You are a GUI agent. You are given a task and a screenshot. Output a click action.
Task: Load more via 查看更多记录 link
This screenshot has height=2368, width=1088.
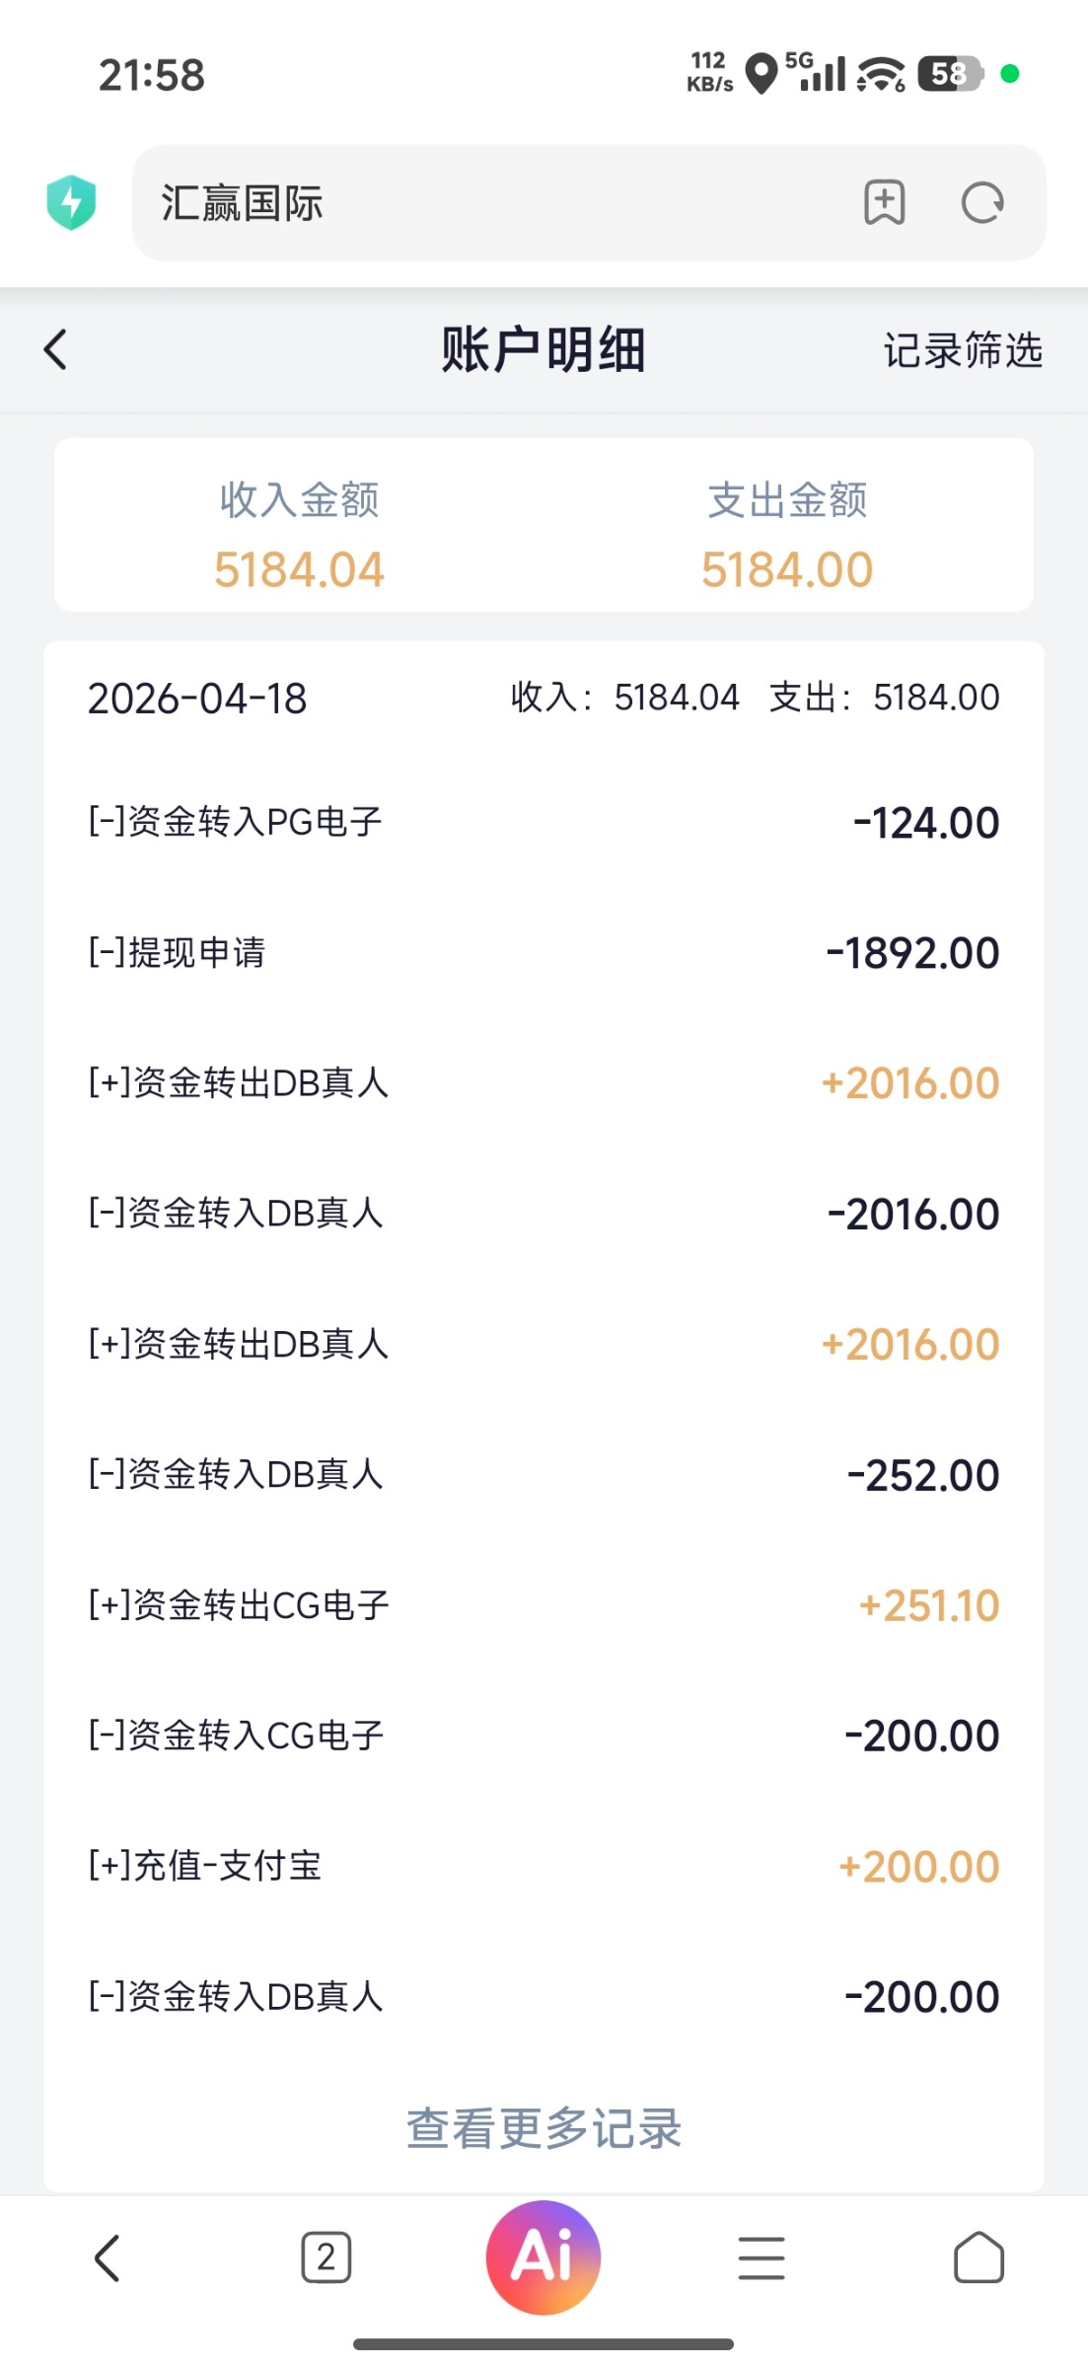tap(544, 2128)
